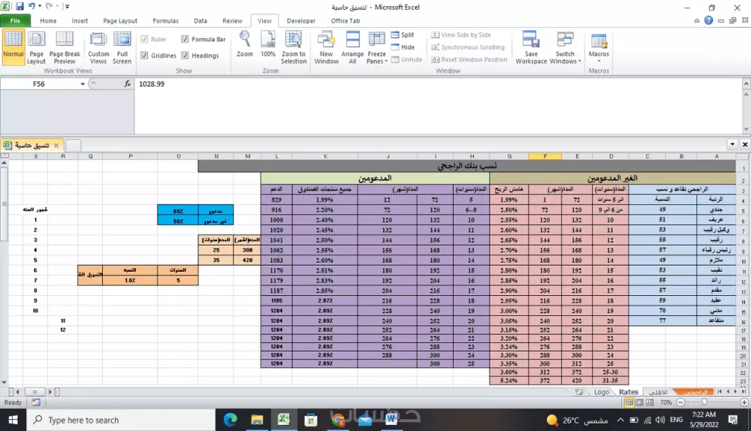Click the Save icon in quick access toolbar
This screenshot has width=751, height=431.
[20, 7]
